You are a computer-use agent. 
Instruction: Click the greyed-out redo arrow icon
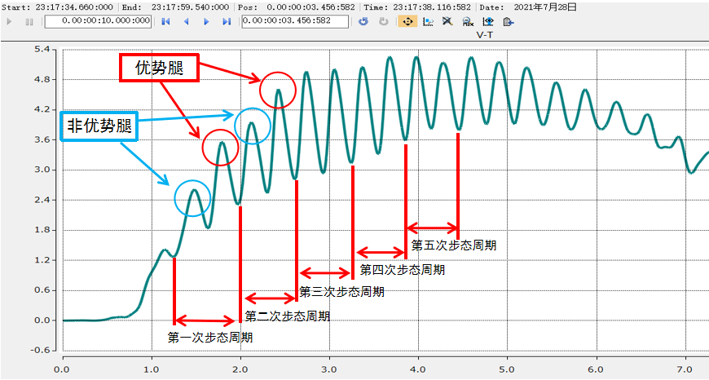pyautogui.click(x=383, y=21)
